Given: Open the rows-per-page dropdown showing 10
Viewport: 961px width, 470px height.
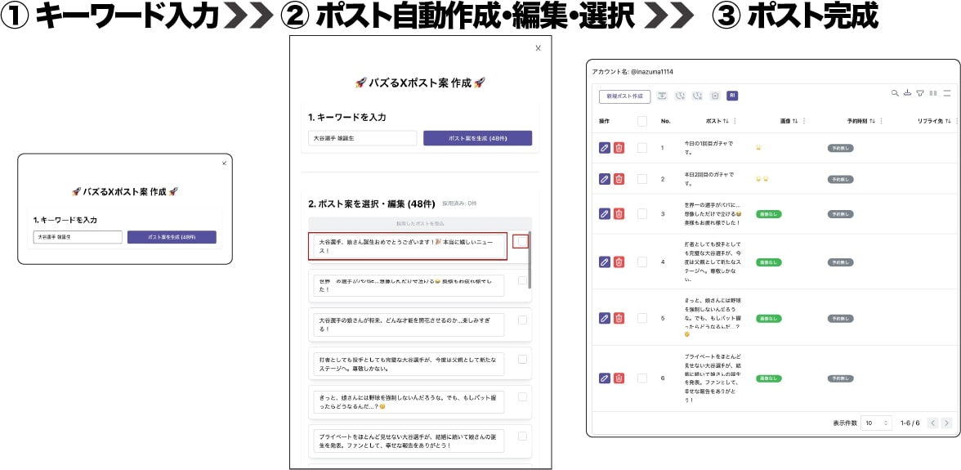Looking at the screenshot, I should point(877,423).
